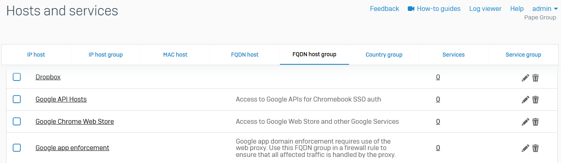
Task: Delete Google Chrome Web Store group
Action: [x=535, y=122]
